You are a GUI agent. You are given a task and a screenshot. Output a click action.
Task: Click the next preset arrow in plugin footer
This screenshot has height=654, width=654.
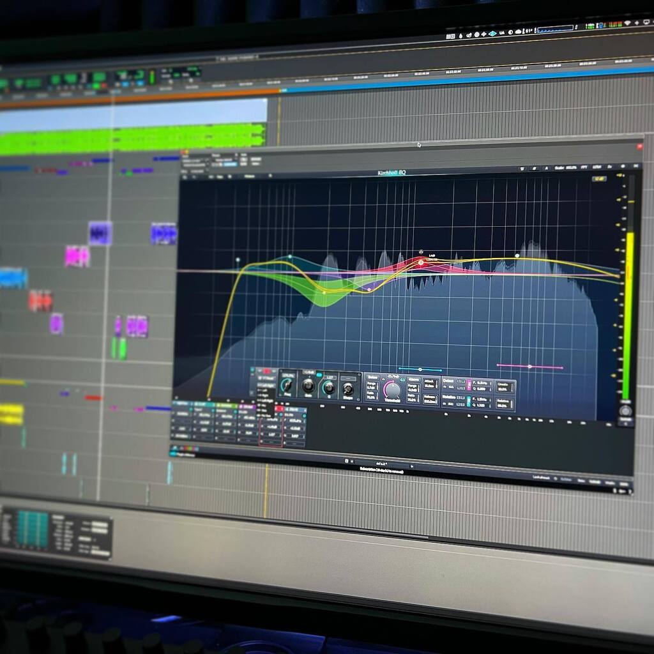tap(412, 466)
